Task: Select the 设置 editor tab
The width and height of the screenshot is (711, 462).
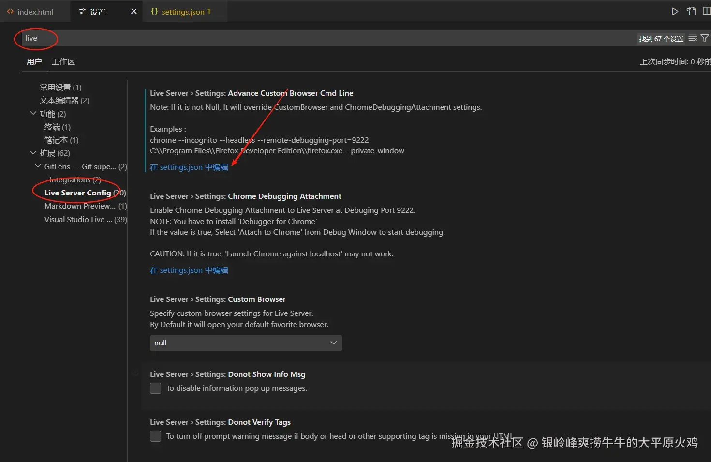Action: point(107,12)
